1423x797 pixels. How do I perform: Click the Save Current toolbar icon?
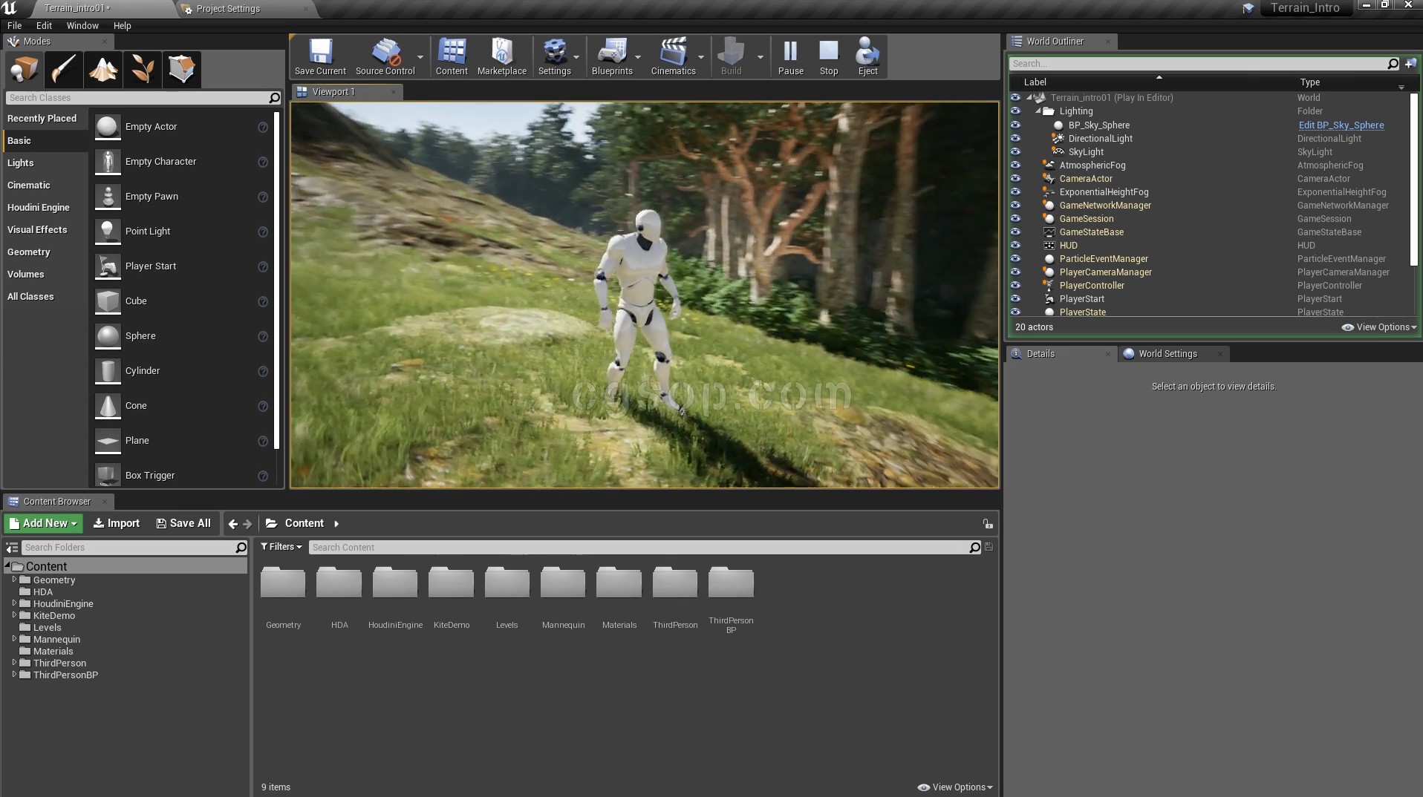click(320, 57)
